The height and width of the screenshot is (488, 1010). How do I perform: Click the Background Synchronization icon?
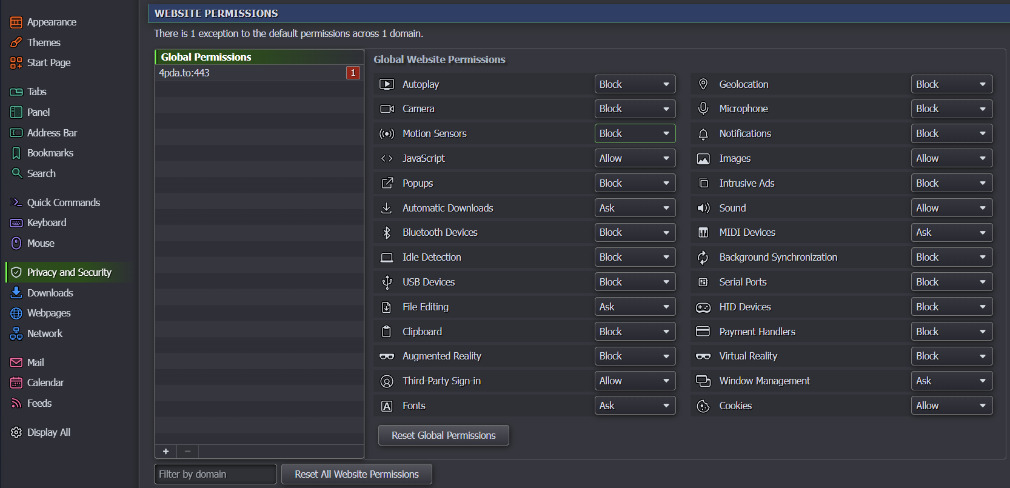(703, 258)
